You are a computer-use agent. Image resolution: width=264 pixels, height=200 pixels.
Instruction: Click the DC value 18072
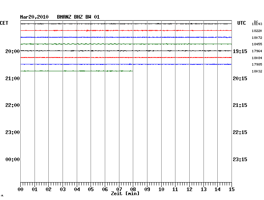pyautogui.click(x=257, y=38)
